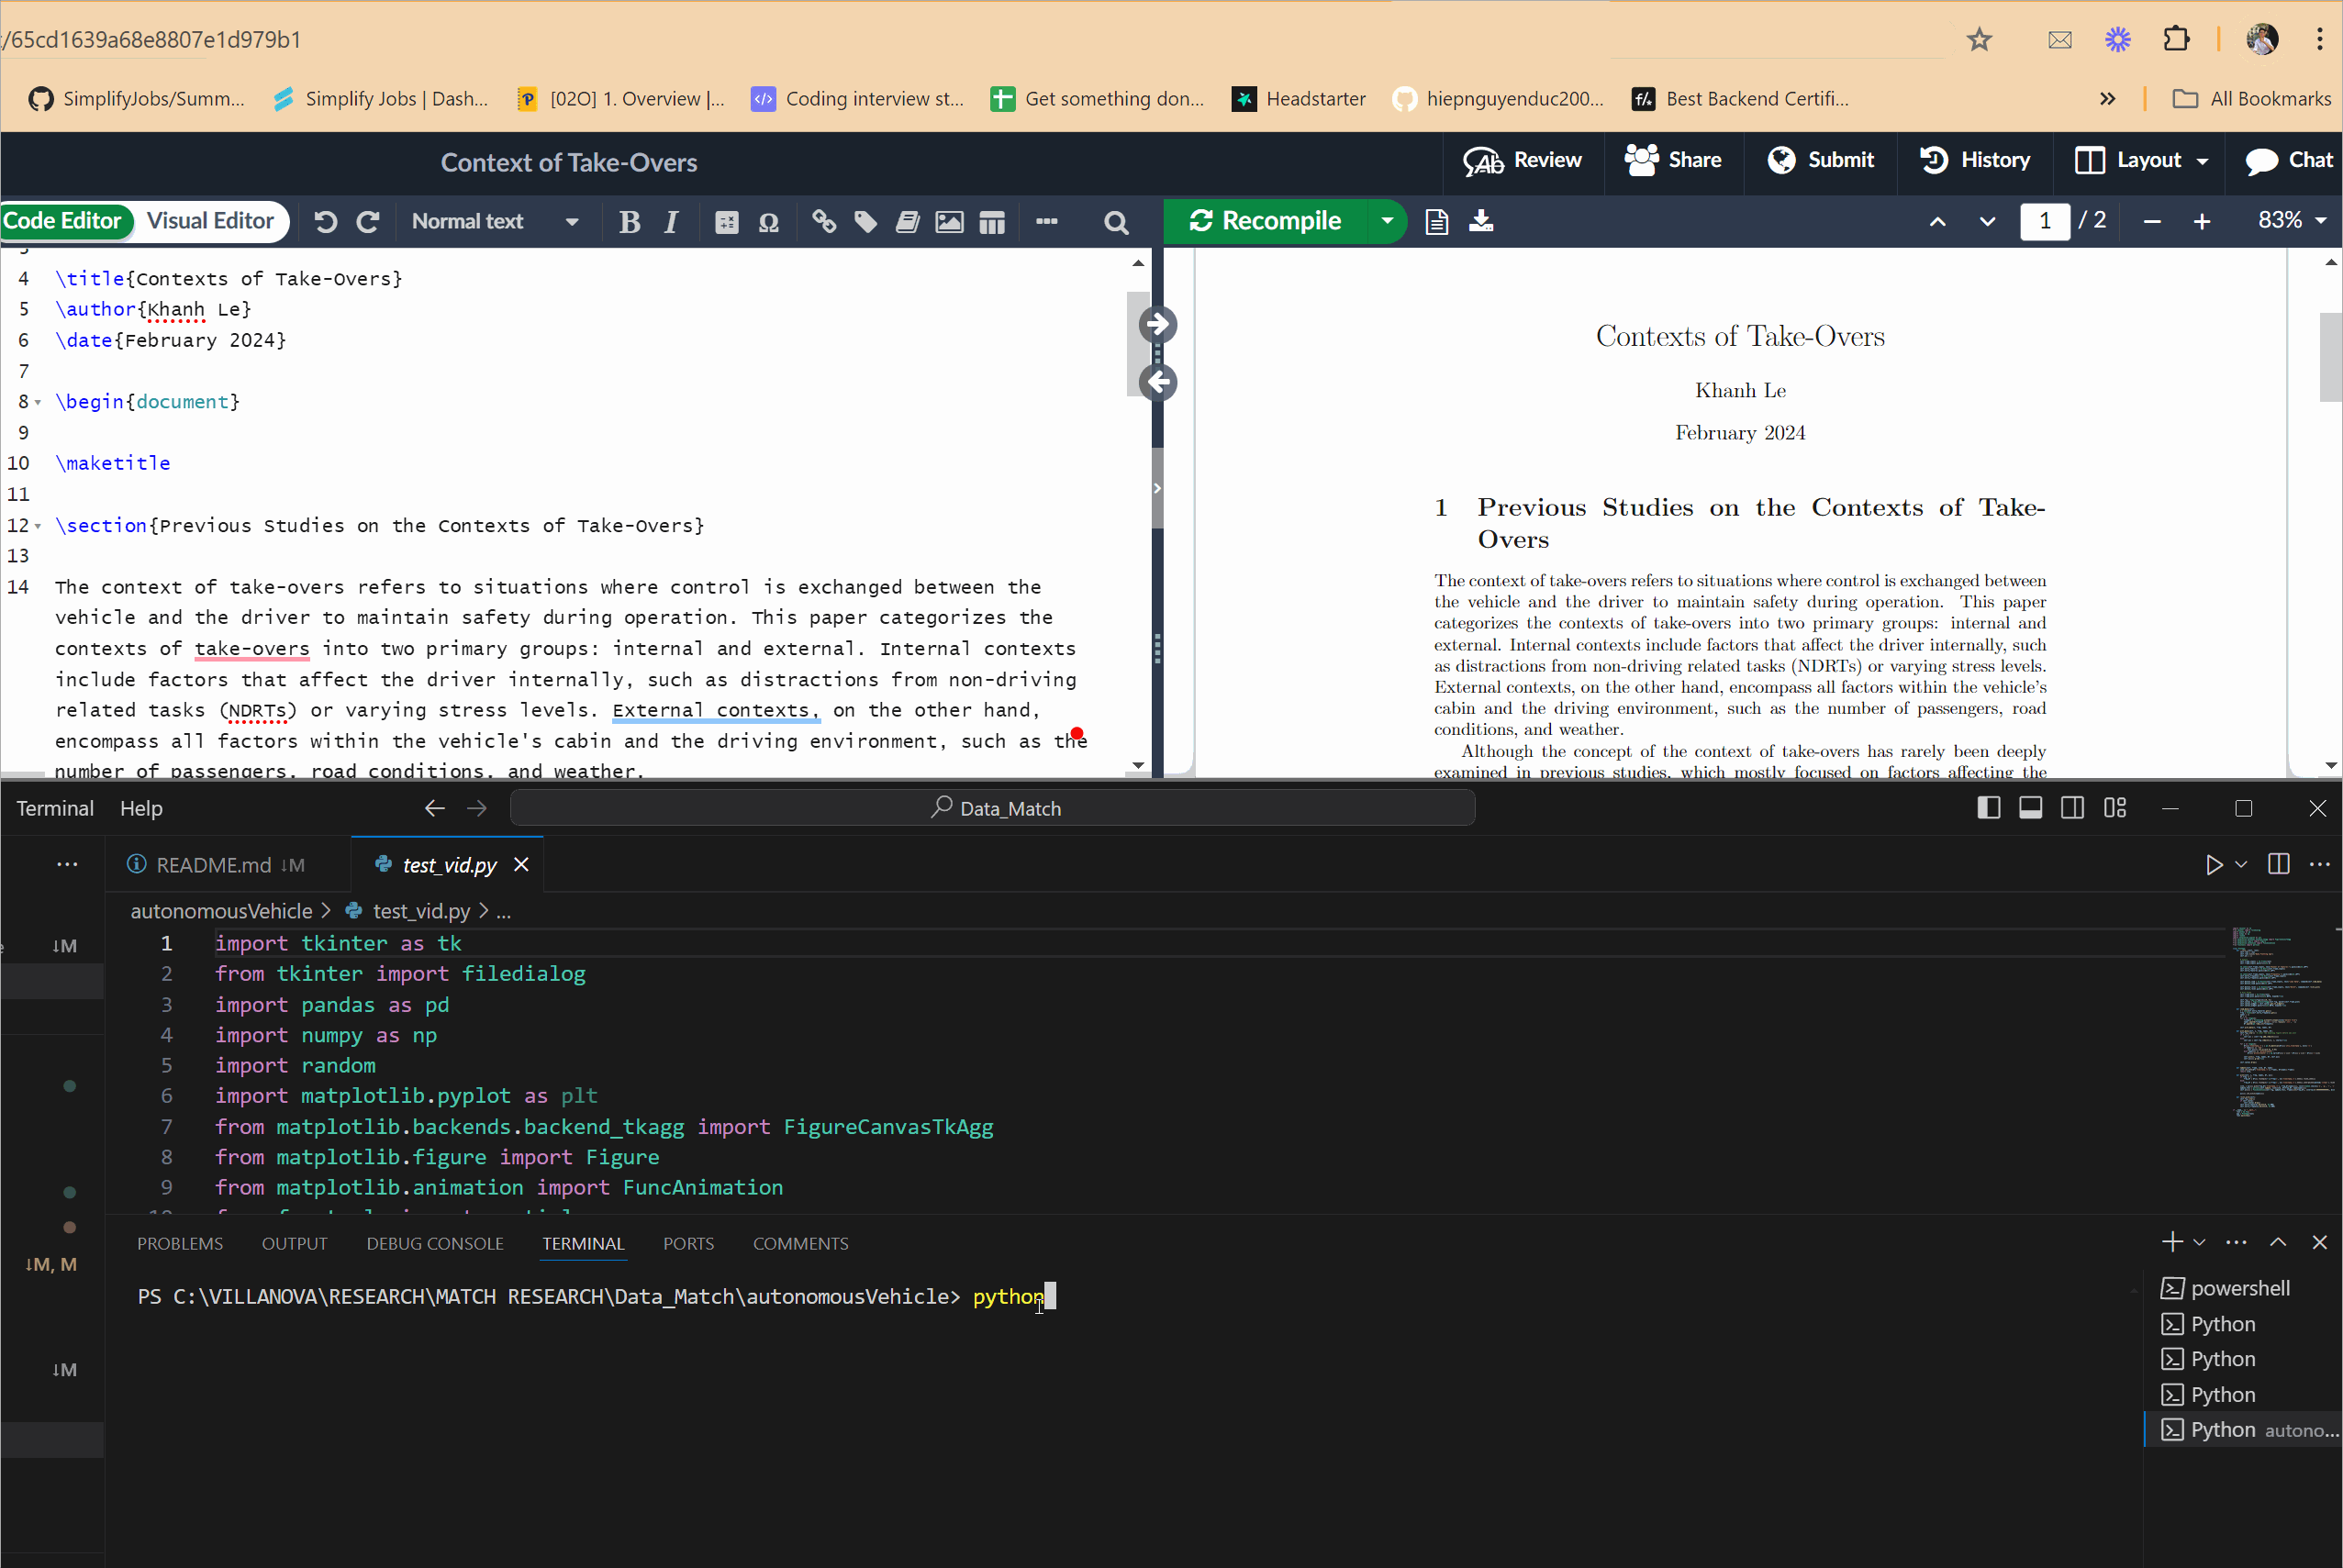Open the Normal text style dropdown
2343x1568 pixels.
pos(495,222)
